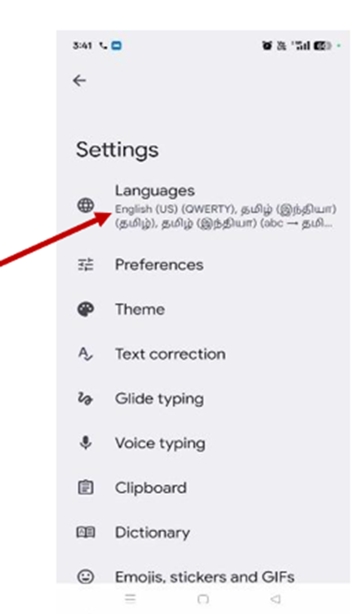
Task: Open Voice typing settings
Action: [x=203, y=443]
